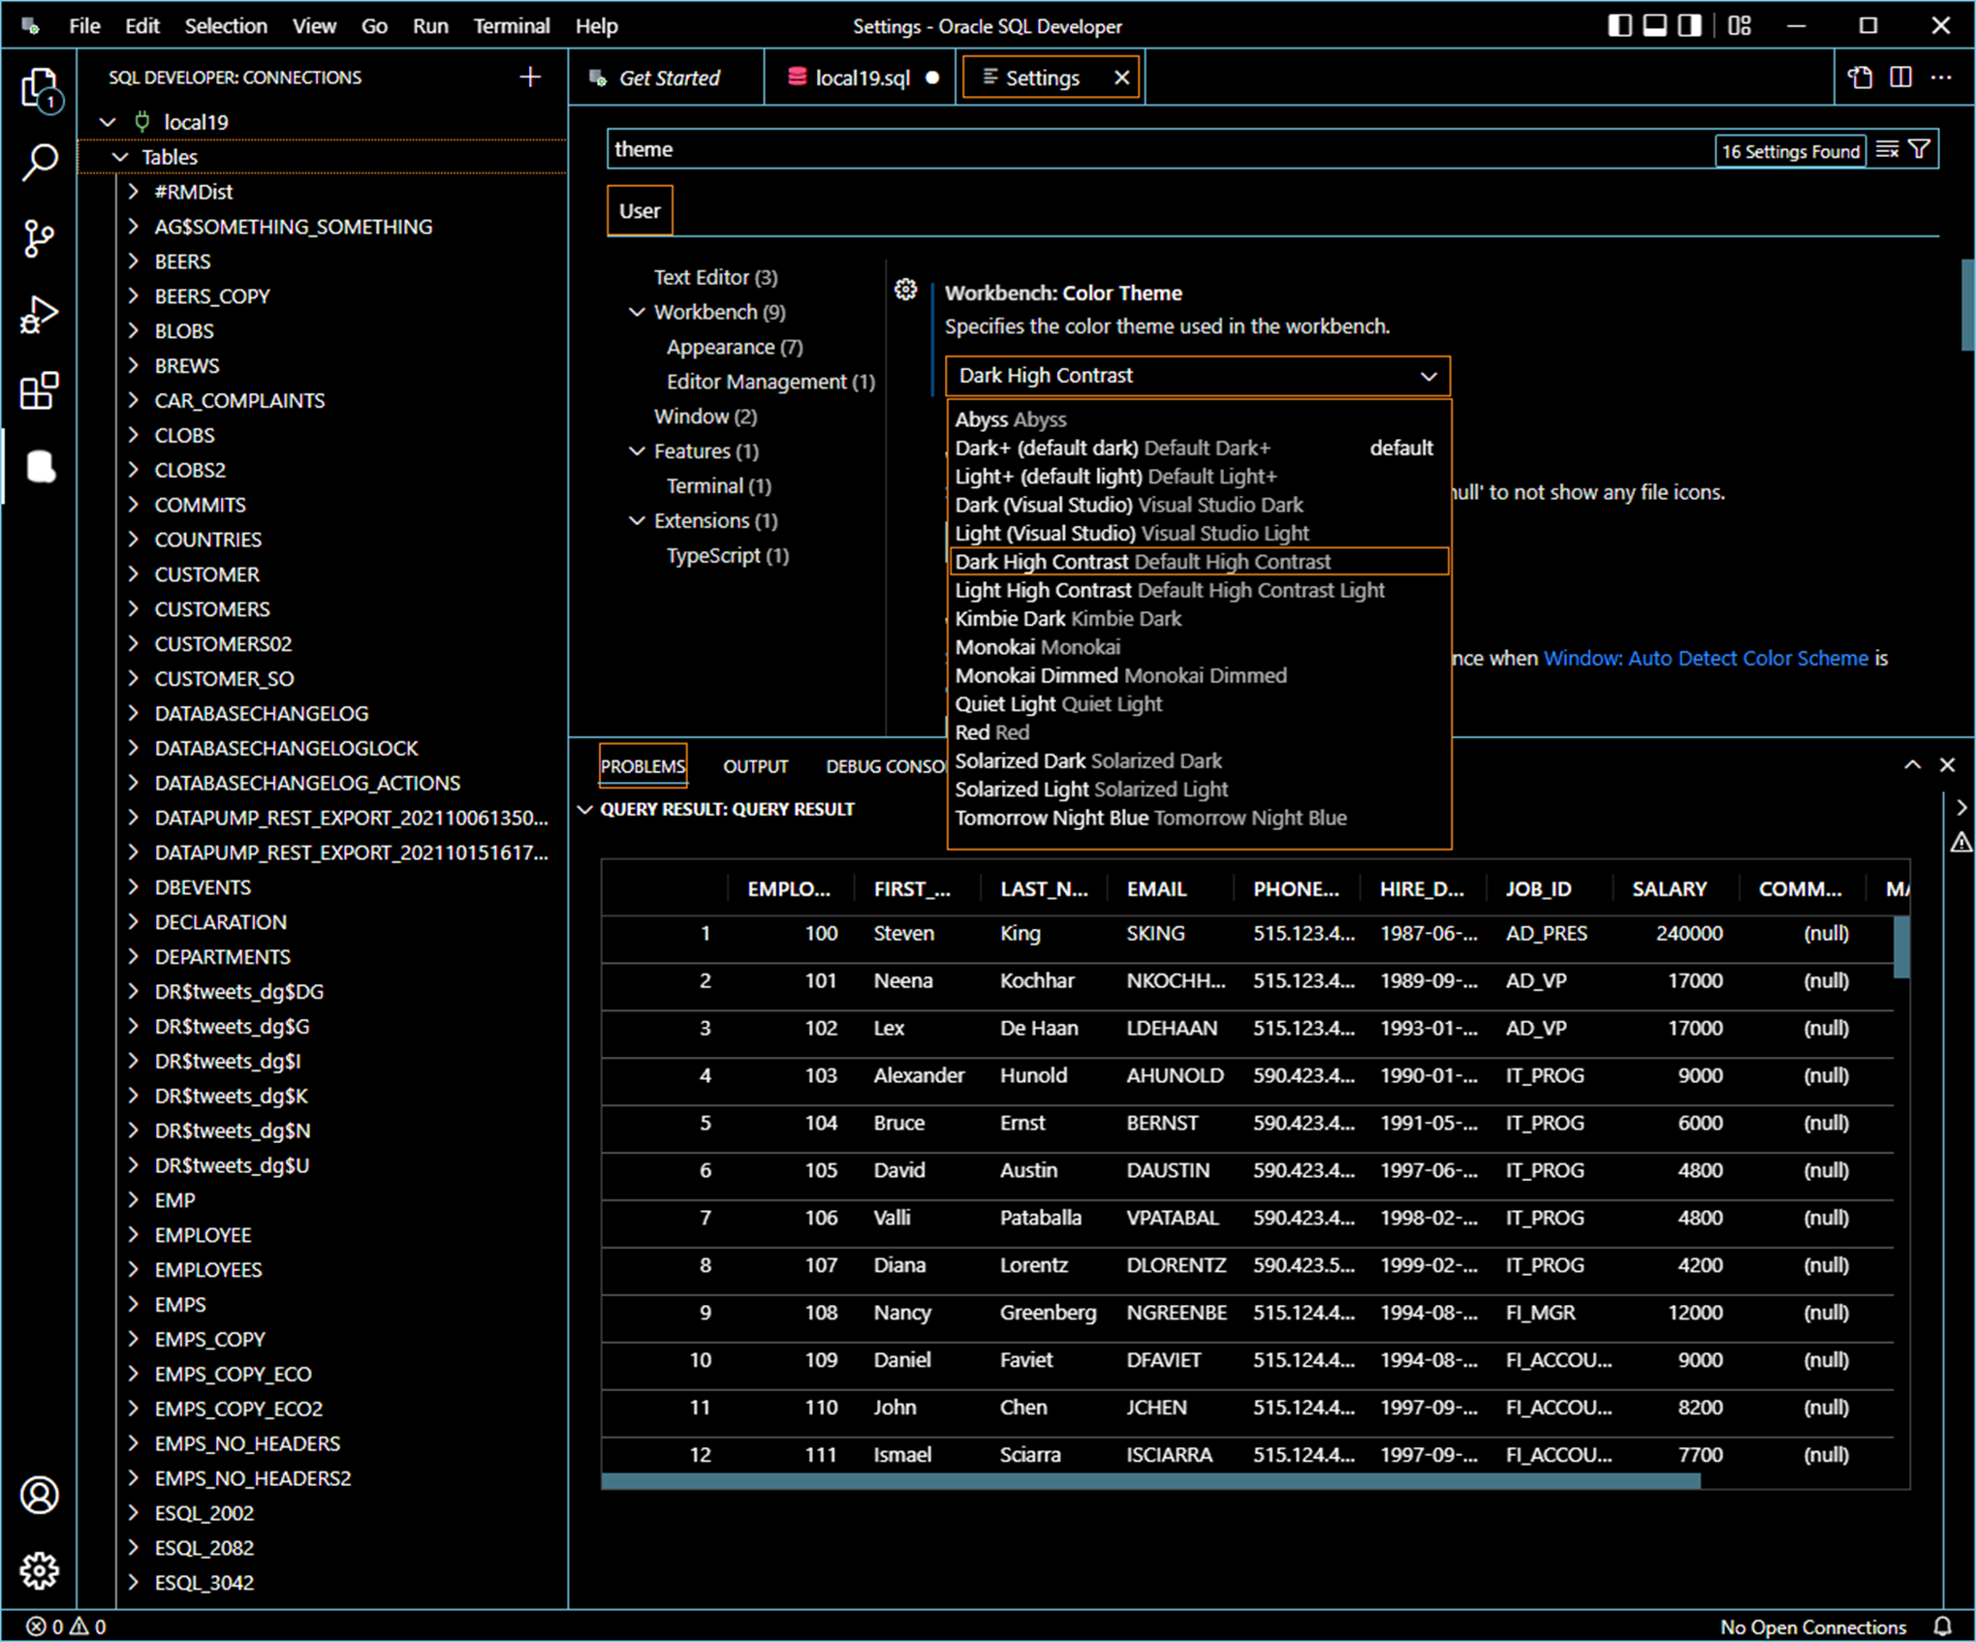Viewport: 1976px width, 1642px height.
Task: Switch to the local19.sql tab
Action: click(x=861, y=77)
